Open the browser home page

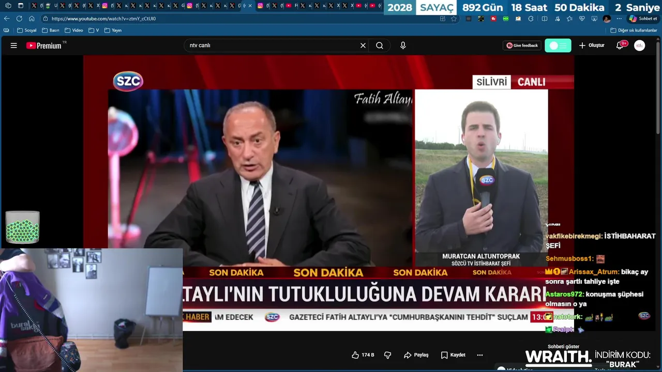[x=32, y=19]
